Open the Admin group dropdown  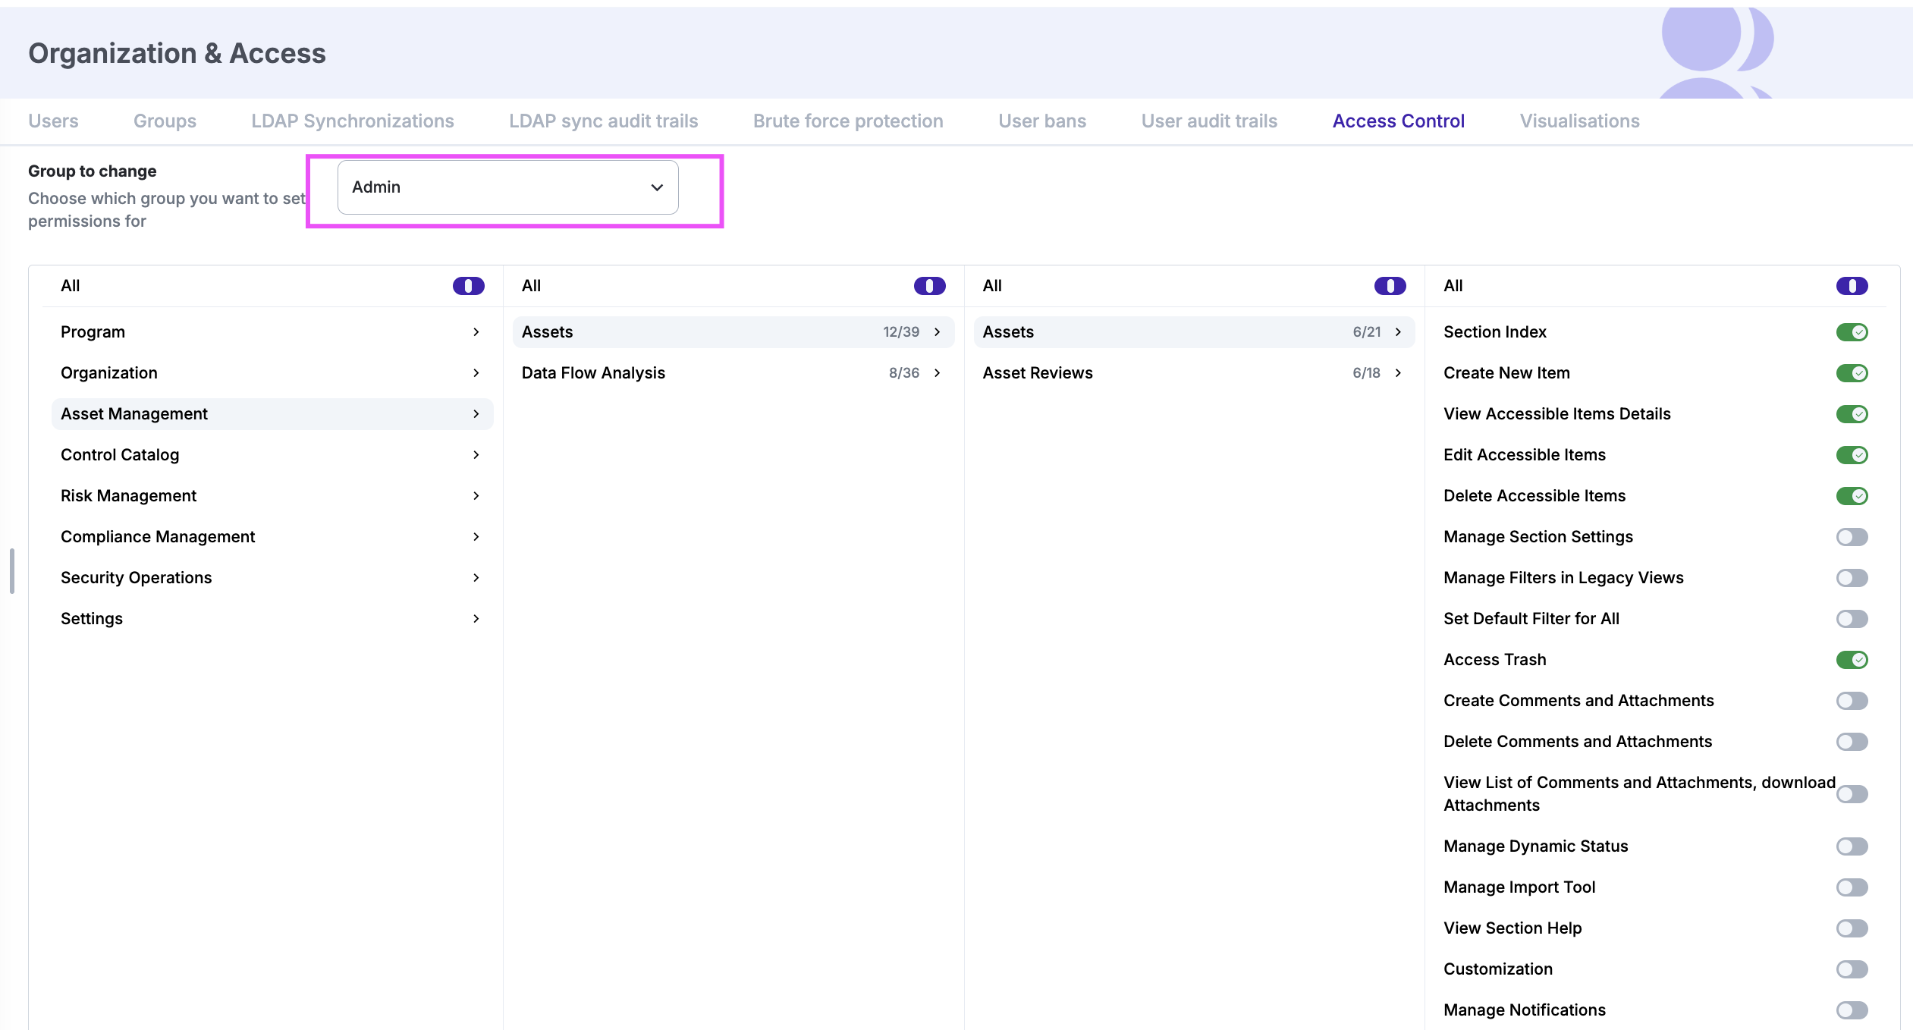[x=507, y=187]
